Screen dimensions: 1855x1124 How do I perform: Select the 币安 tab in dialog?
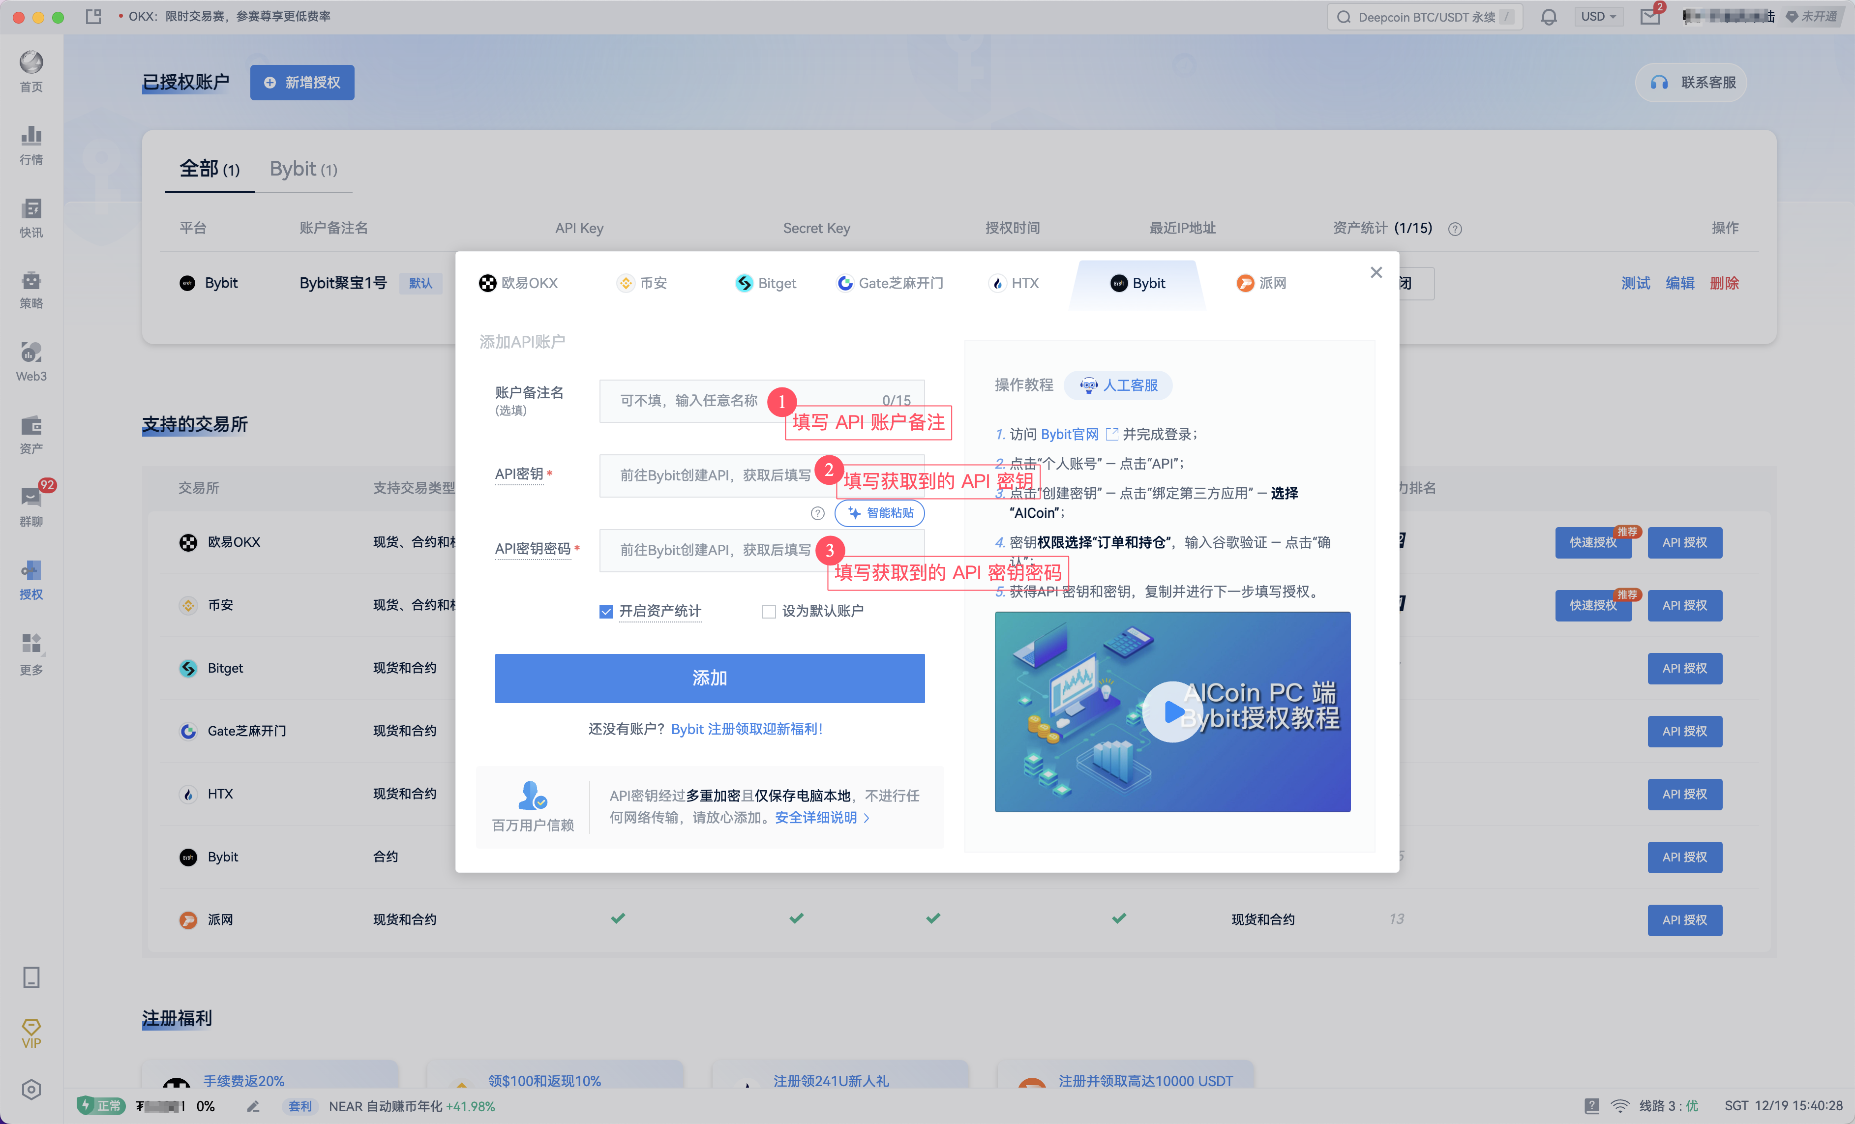coord(642,283)
